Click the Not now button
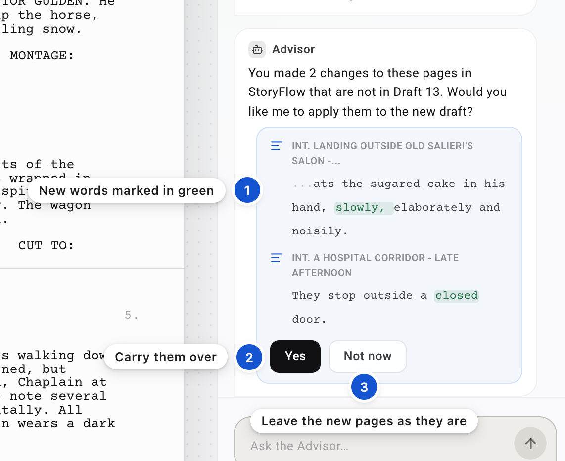Image resolution: width=565 pixels, height=461 pixels. tap(367, 356)
